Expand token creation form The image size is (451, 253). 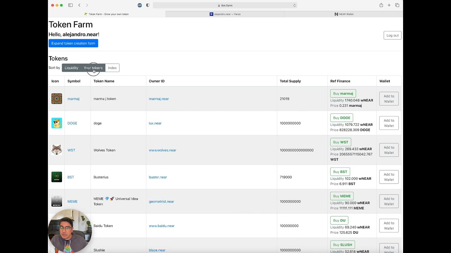(73, 43)
